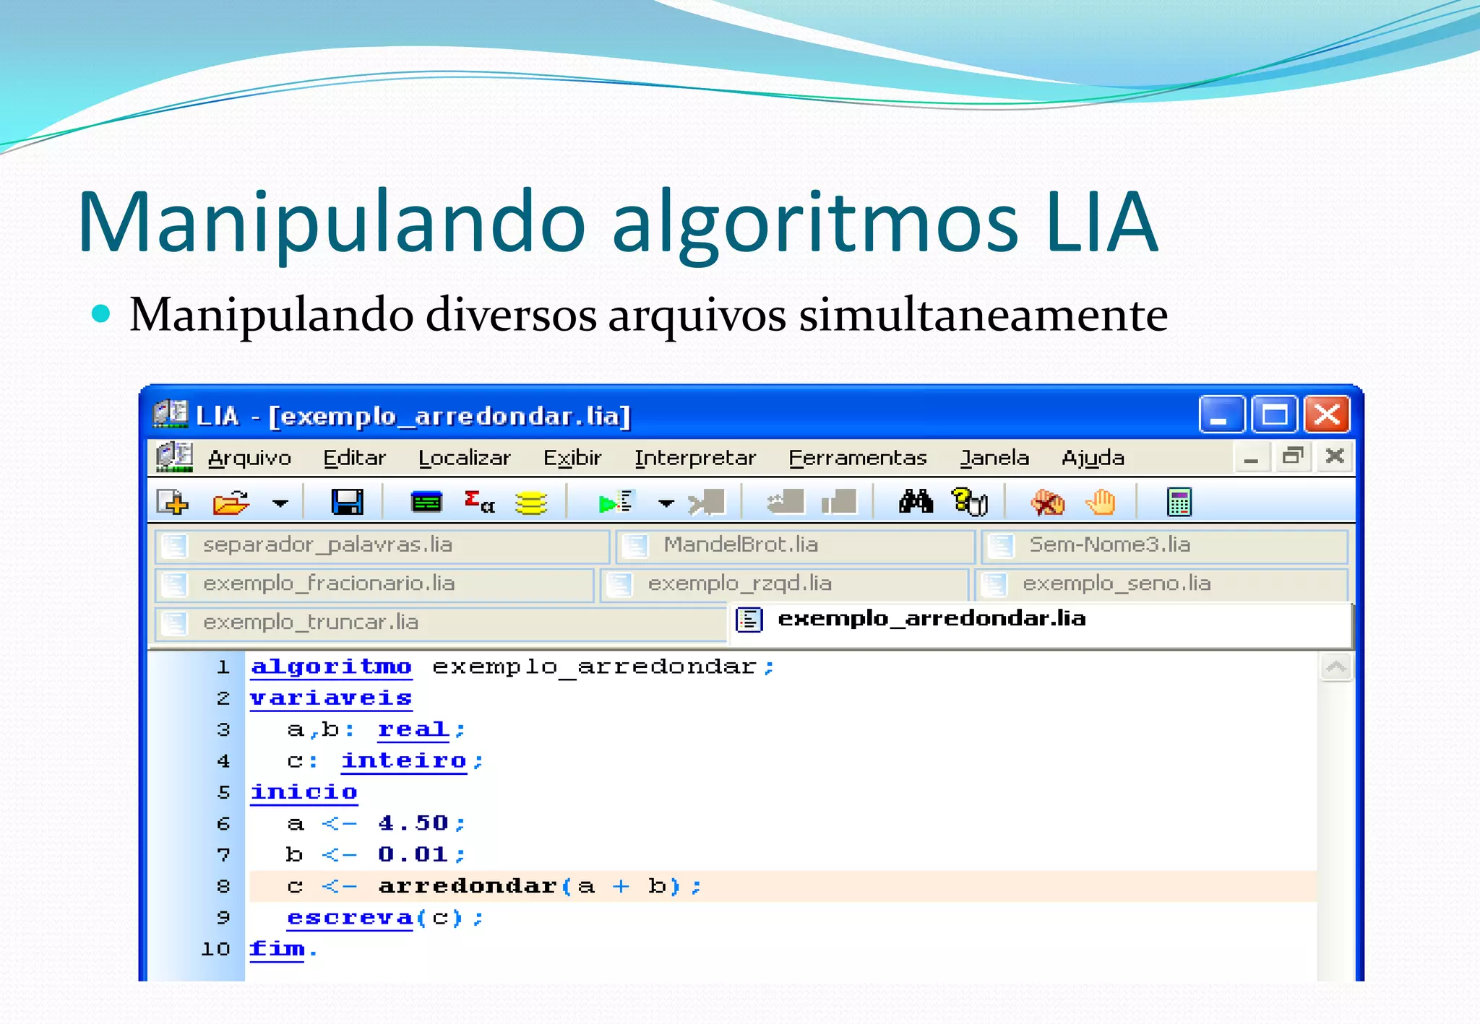
Task: Open the Exibir menu
Action: coord(572,458)
